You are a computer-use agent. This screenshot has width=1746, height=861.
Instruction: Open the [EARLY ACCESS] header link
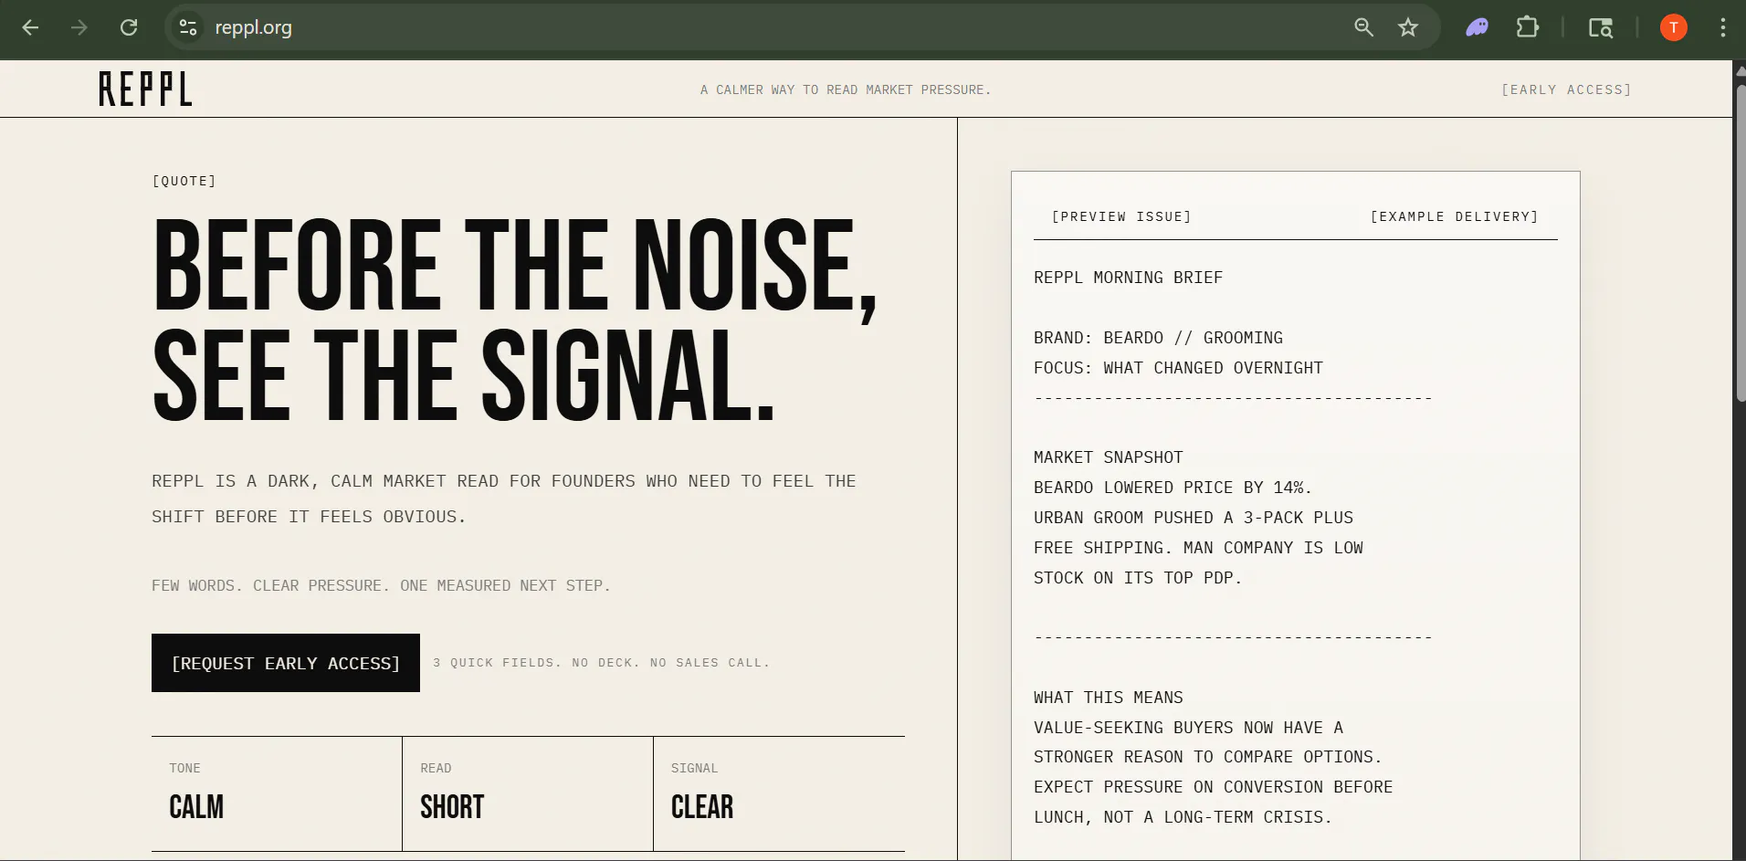(1566, 89)
